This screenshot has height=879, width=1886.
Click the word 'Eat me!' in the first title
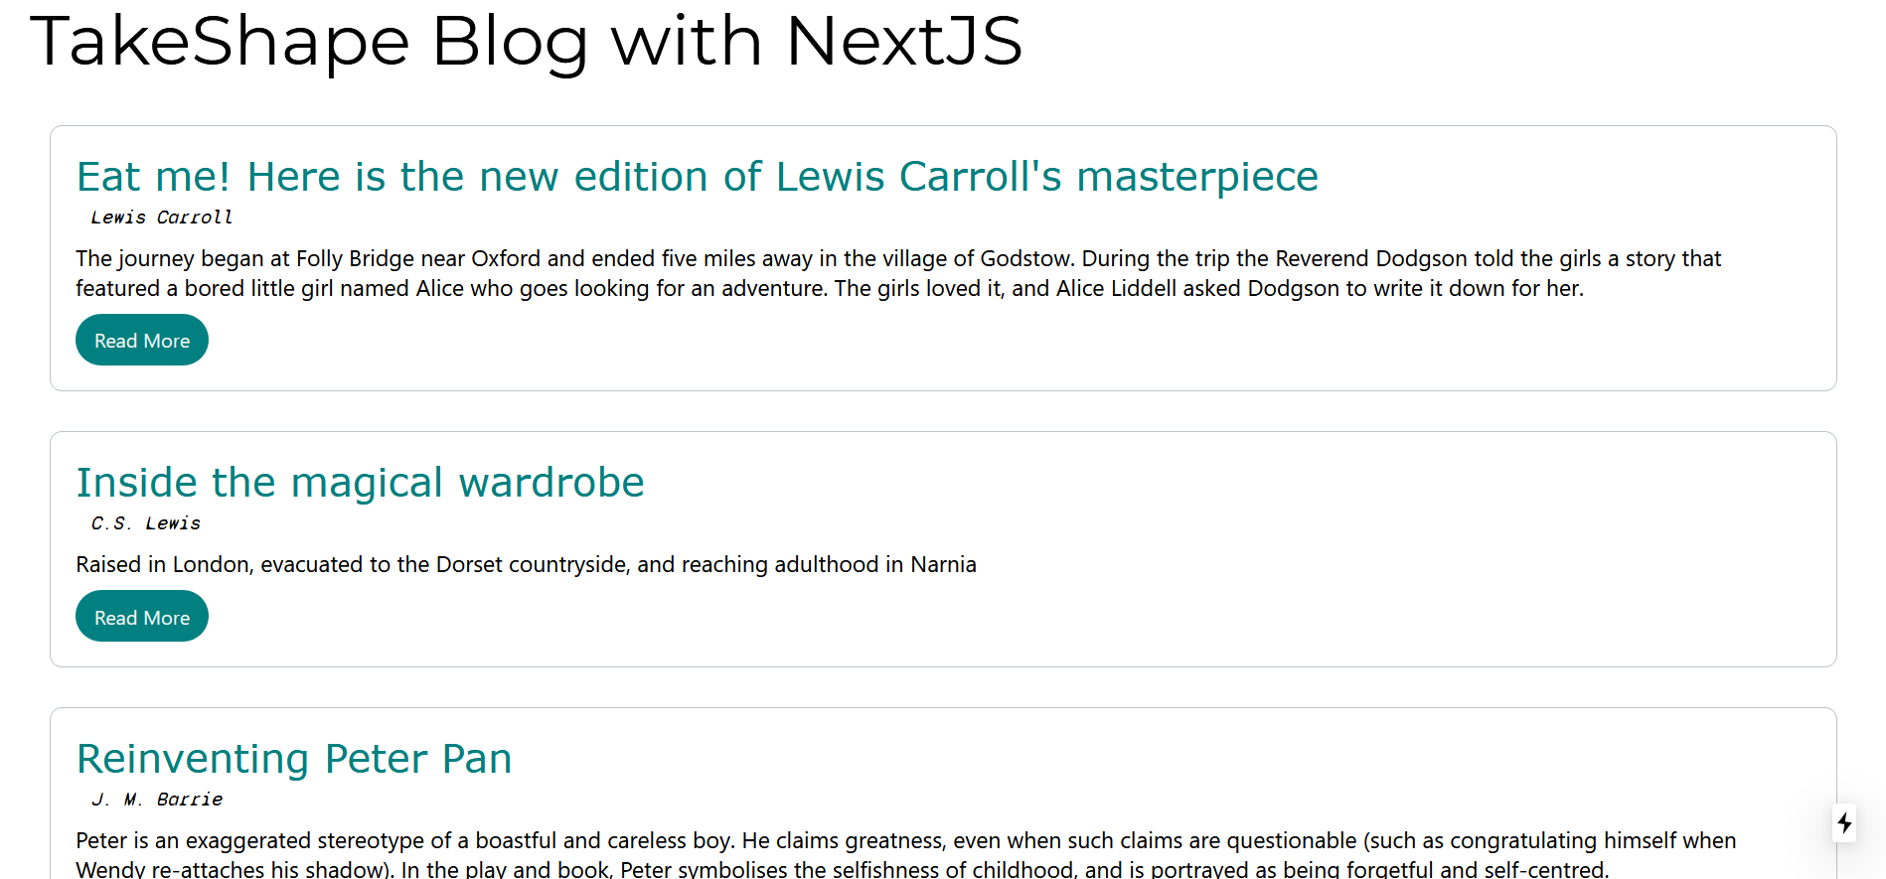coord(154,177)
